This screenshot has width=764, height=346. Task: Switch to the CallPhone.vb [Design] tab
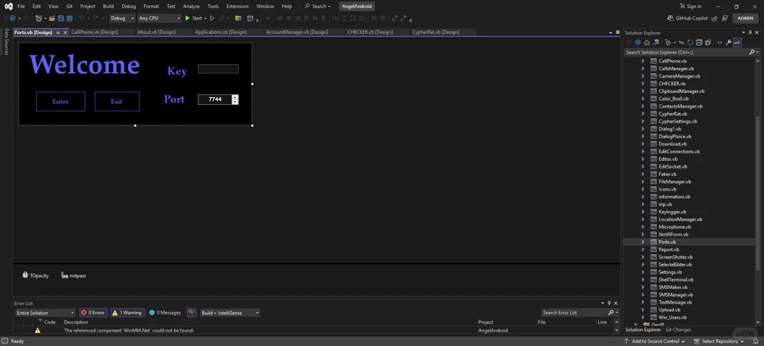click(94, 32)
